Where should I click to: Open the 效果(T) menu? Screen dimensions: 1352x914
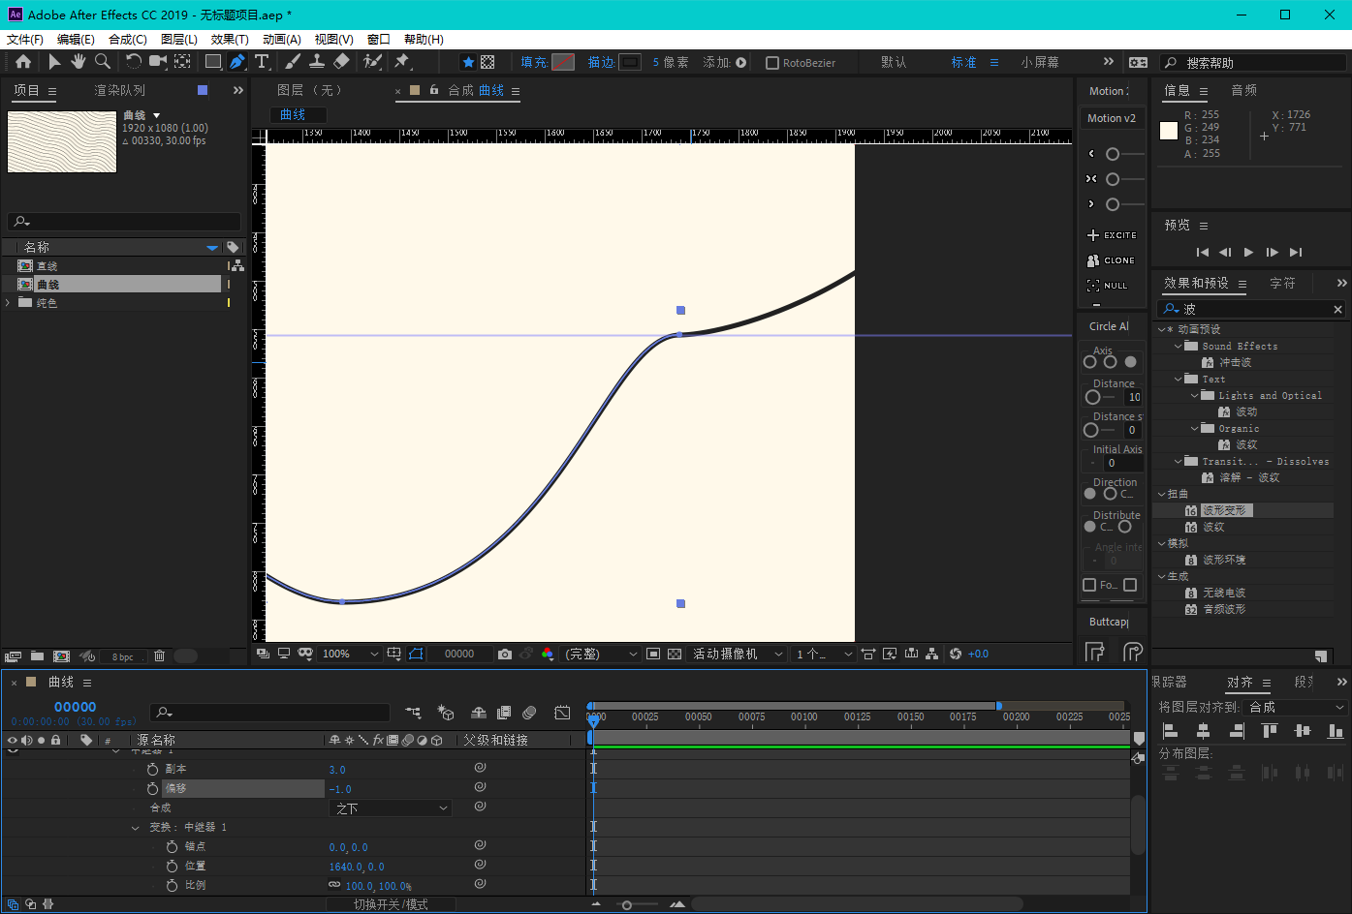point(230,40)
